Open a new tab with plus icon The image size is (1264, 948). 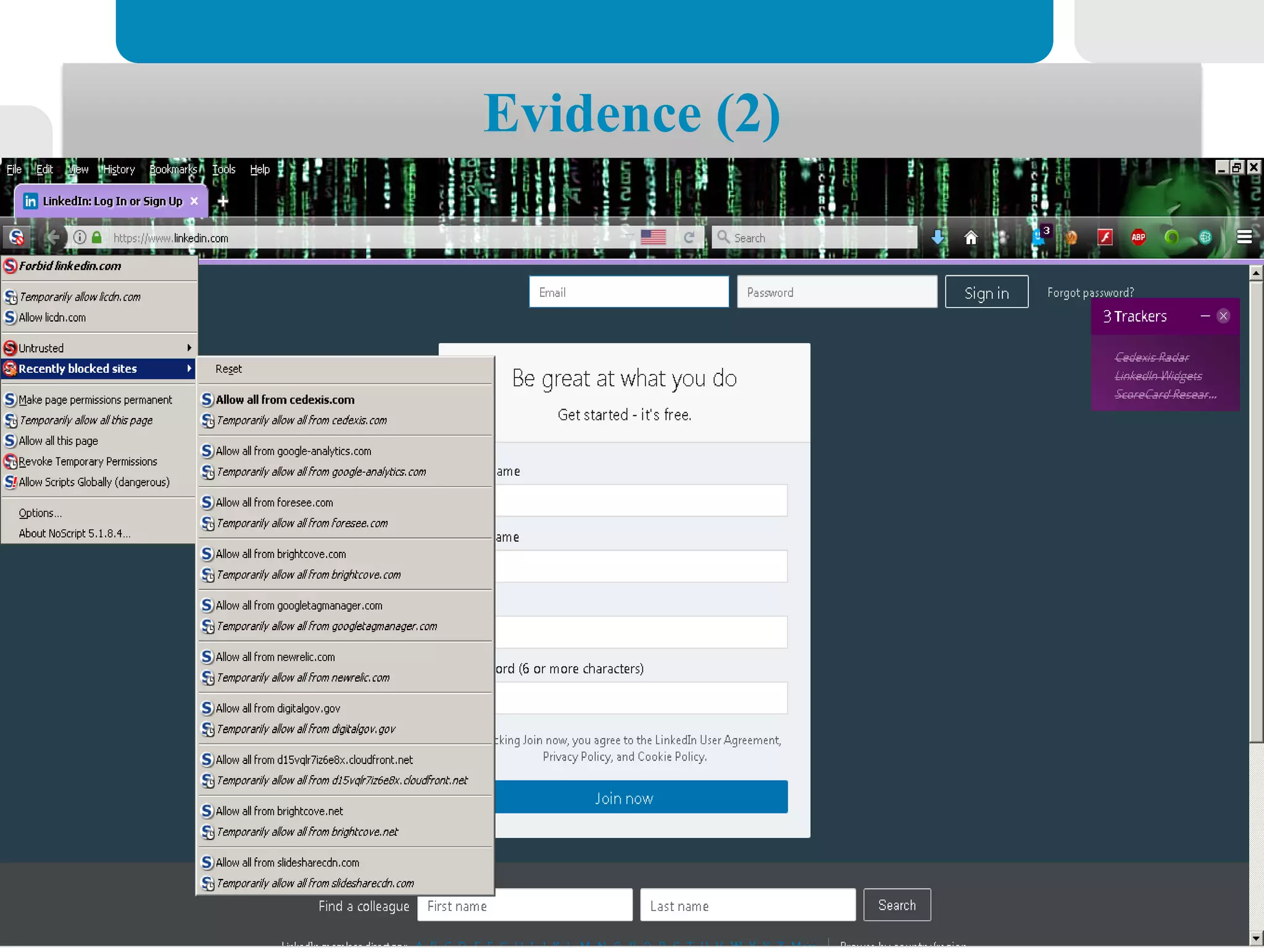[223, 201]
